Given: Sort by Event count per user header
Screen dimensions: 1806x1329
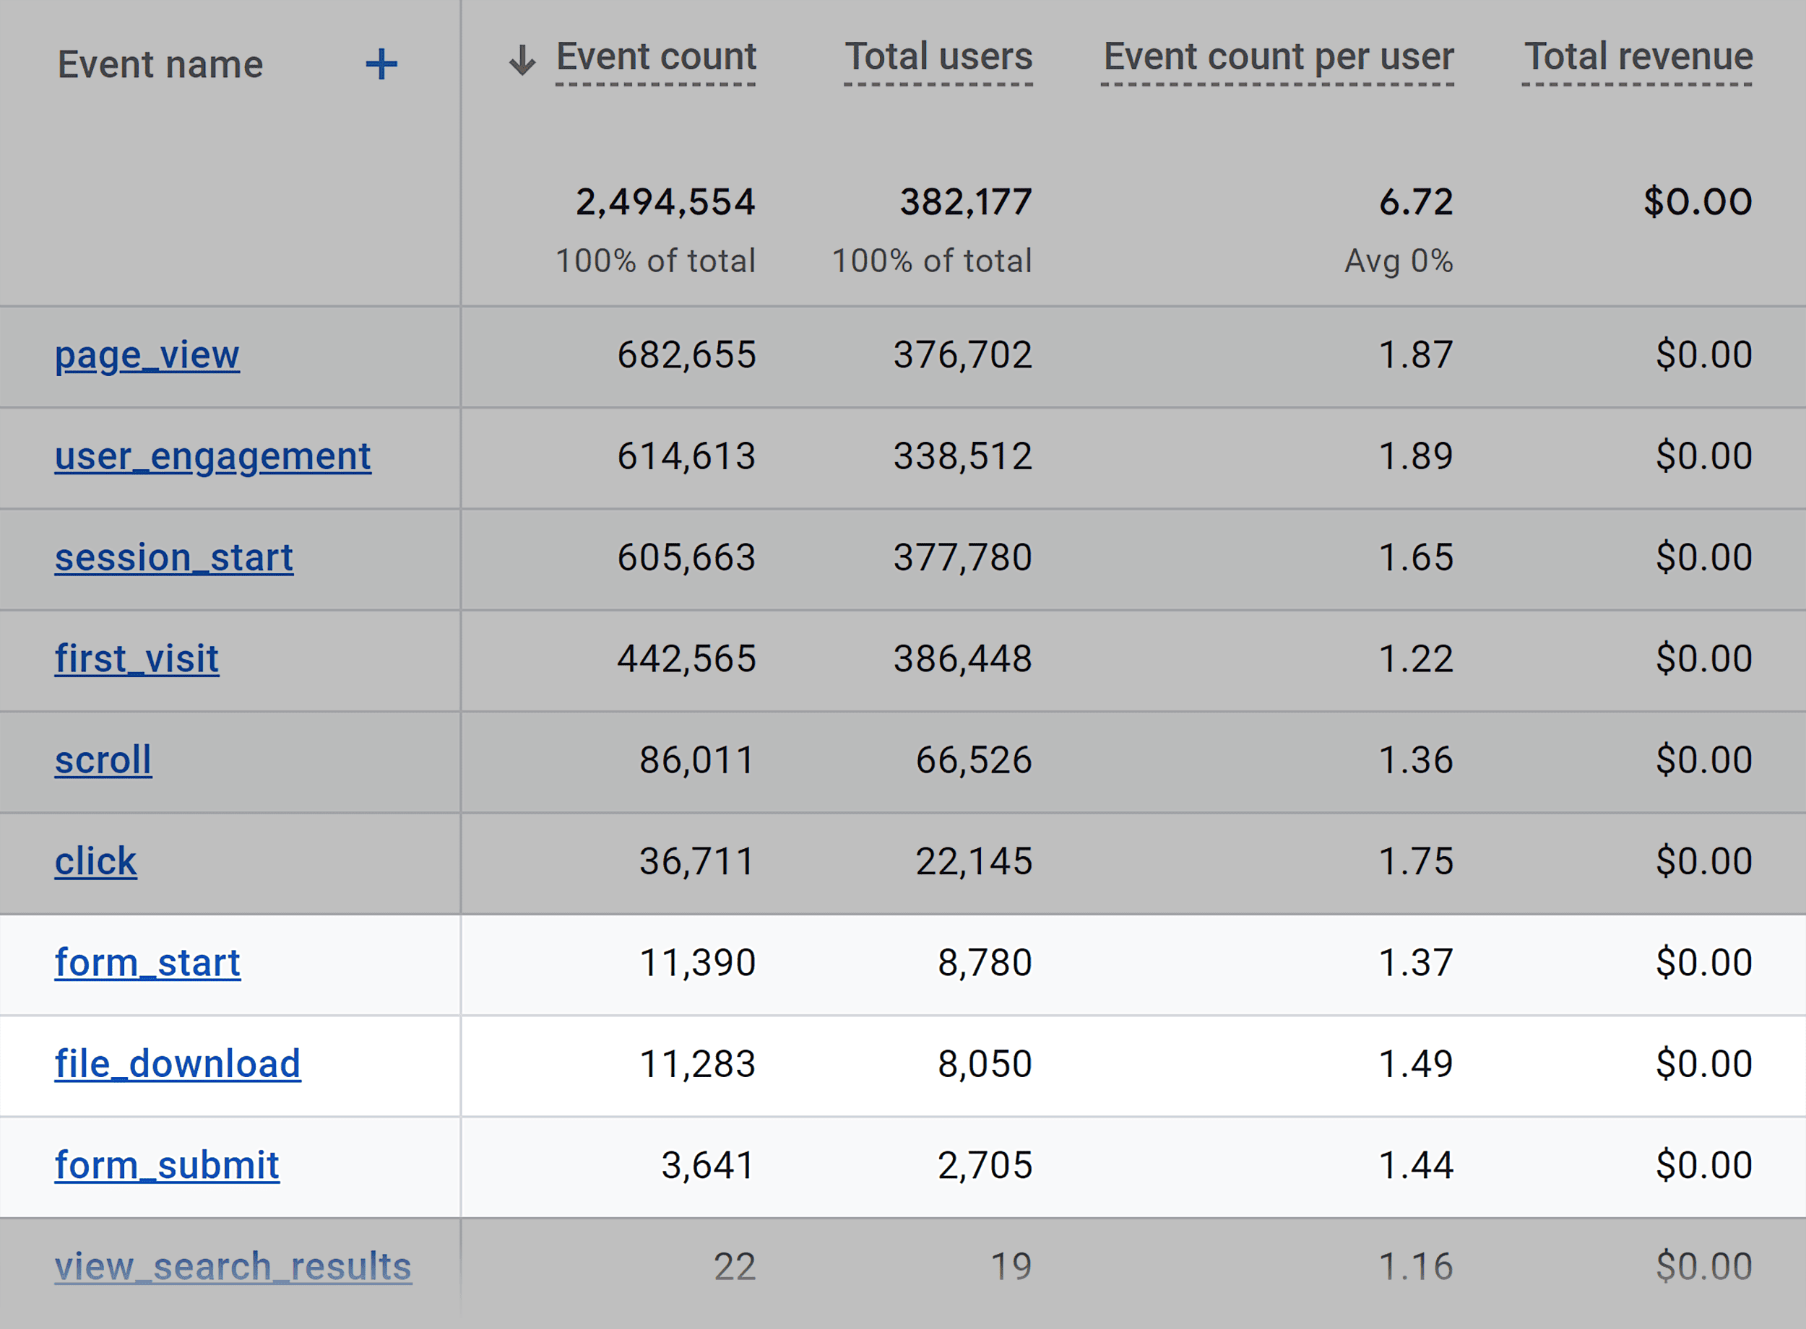Looking at the screenshot, I should (x=1278, y=58).
